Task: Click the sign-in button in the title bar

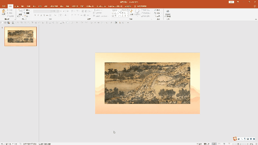Action: point(231,2)
